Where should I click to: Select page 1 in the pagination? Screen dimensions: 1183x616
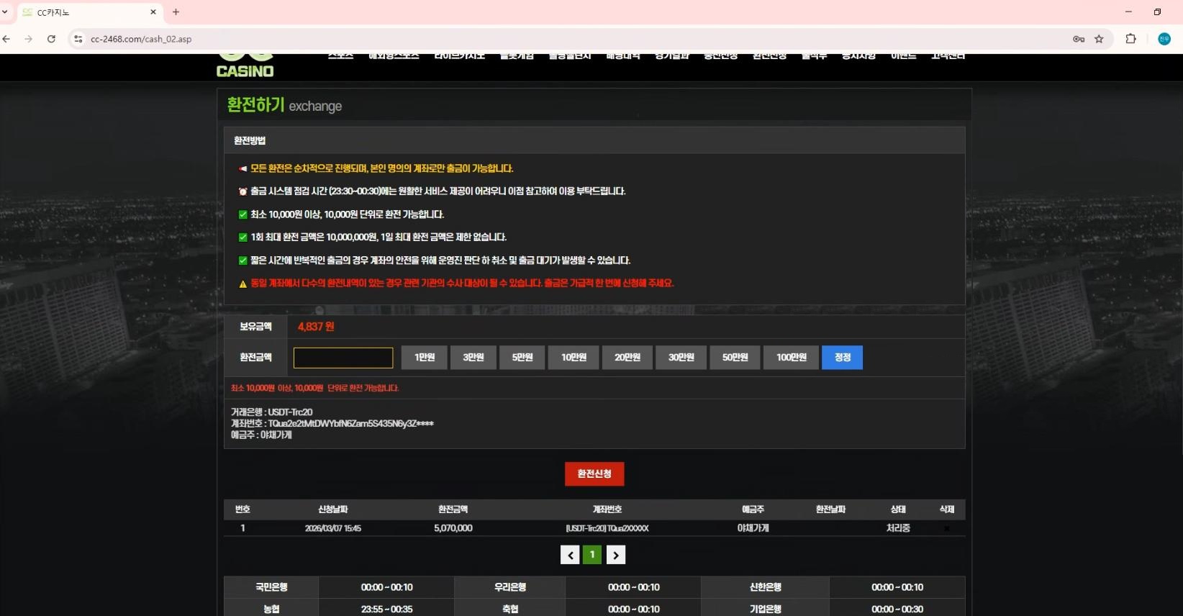tap(592, 555)
